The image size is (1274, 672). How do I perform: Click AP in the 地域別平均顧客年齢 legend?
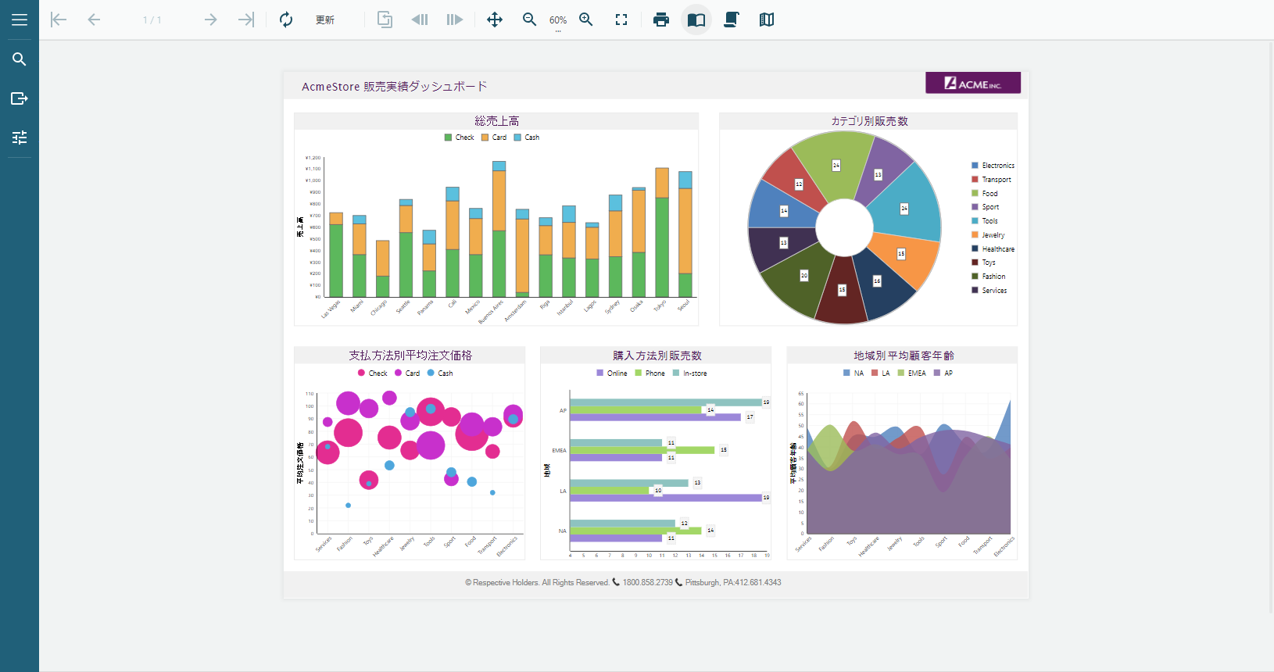pos(948,374)
